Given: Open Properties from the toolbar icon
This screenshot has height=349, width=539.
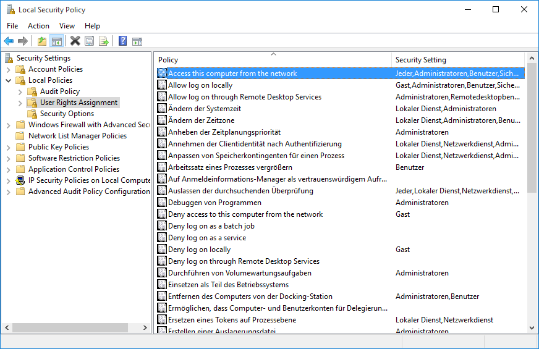Looking at the screenshot, I should pyautogui.click(x=90, y=41).
